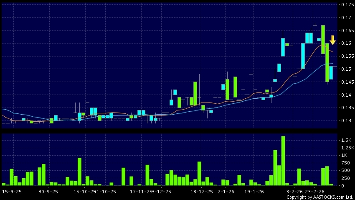355x200 pixels.
Task: Click the tallest green volume bar
Action: point(283,161)
